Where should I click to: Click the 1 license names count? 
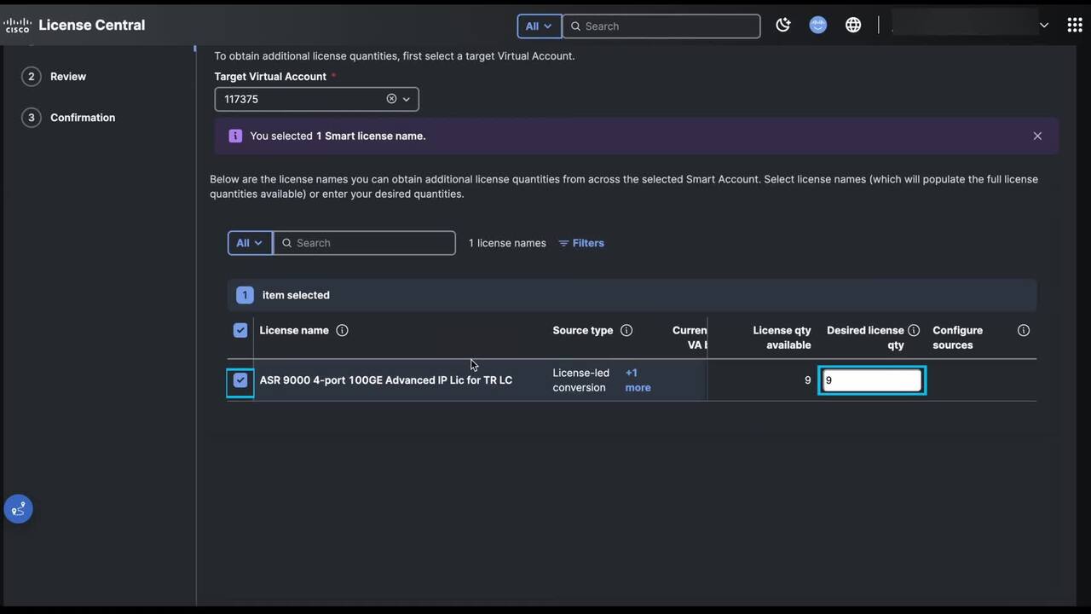click(x=507, y=243)
